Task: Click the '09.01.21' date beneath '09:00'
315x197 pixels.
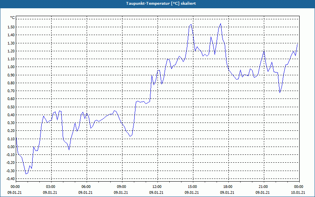Action: coord(121,193)
